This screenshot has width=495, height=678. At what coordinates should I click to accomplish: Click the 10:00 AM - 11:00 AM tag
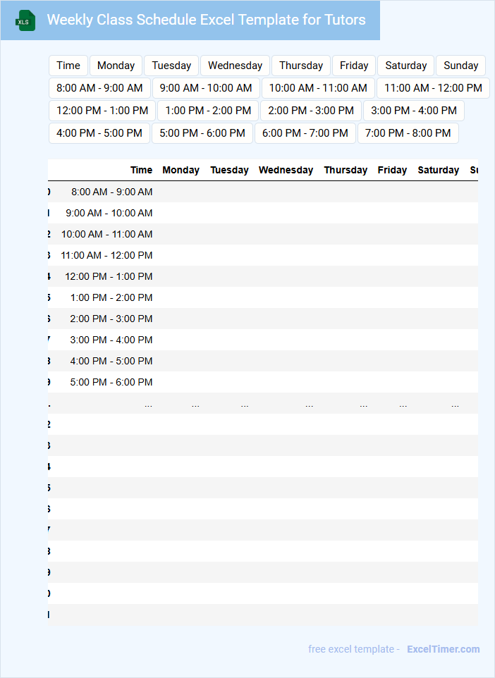318,88
